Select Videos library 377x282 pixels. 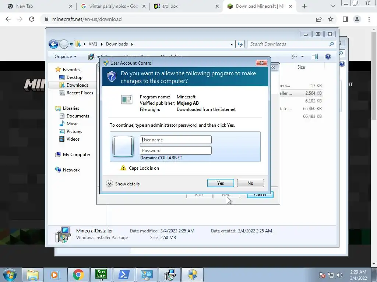point(73,139)
